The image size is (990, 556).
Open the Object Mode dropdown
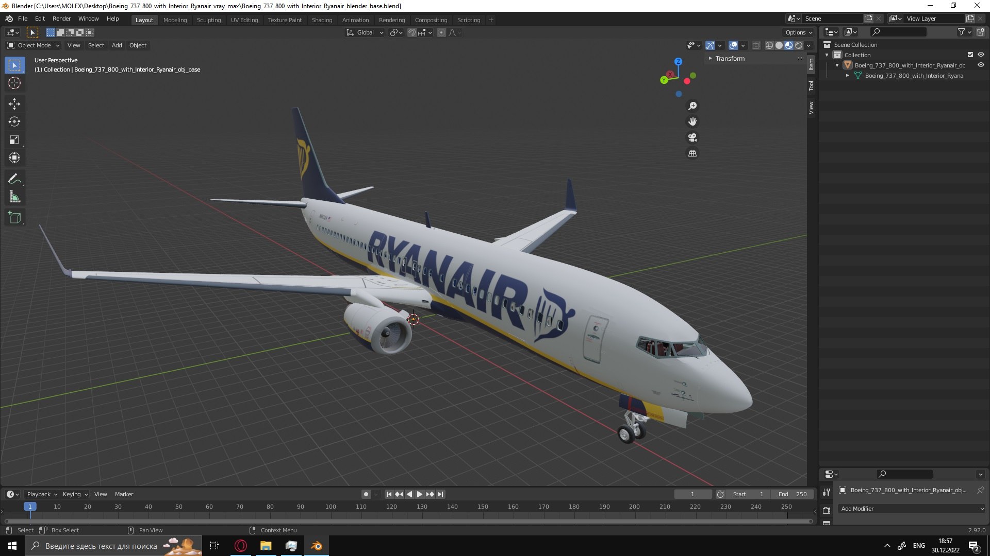click(x=34, y=45)
